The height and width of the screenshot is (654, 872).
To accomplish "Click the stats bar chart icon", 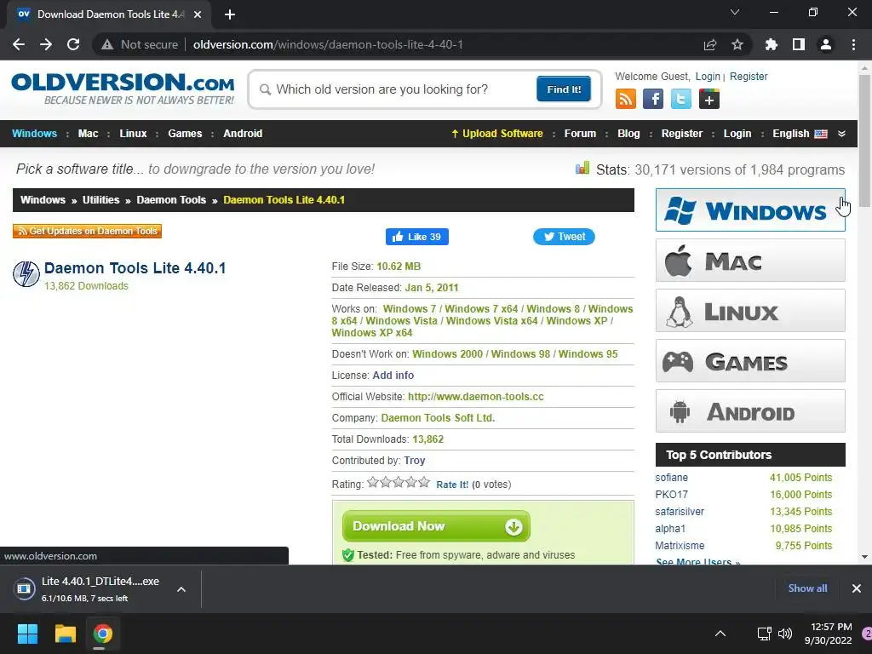I will (x=582, y=168).
